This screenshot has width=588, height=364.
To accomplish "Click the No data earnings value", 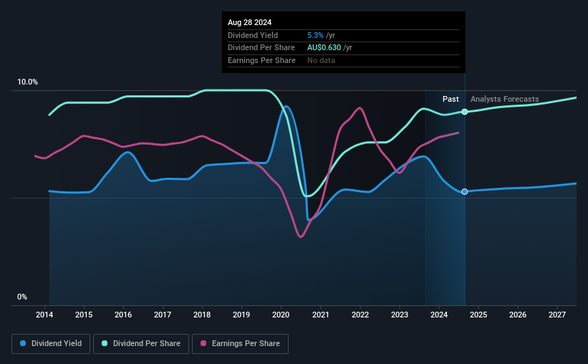I will pos(321,60).
